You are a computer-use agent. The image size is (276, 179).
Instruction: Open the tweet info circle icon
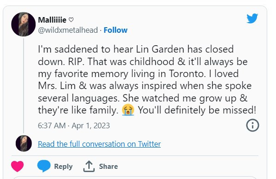[x=252, y=125]
